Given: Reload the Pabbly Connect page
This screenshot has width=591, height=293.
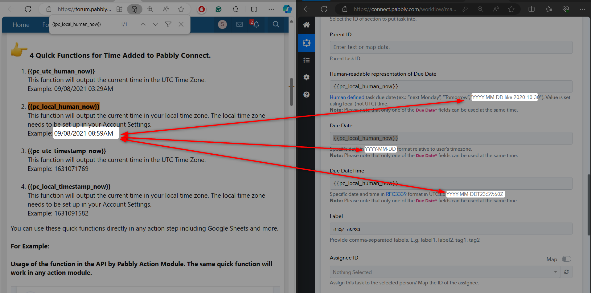Looking at the screenshot, I should (x=324, y=9).
